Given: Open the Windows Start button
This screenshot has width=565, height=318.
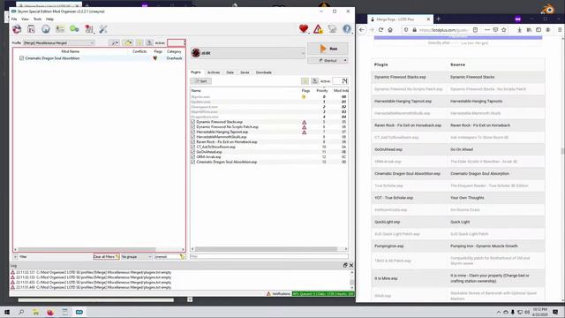Looking at the screenshot, I should [x=7, y=312].
